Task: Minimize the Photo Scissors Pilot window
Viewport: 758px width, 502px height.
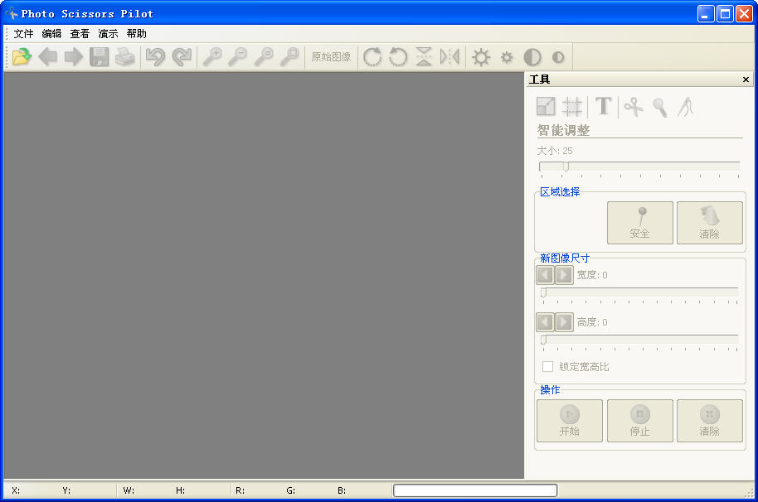Action: pos(706,13)
